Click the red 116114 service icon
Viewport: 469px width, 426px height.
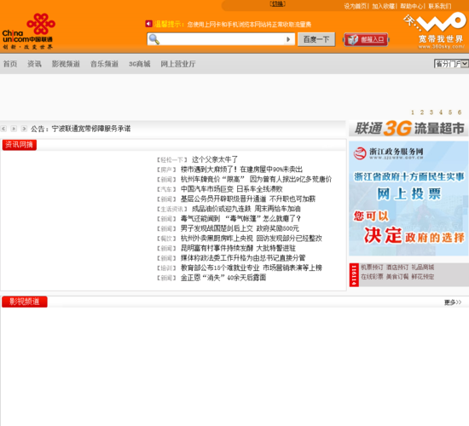pos(354,275)
